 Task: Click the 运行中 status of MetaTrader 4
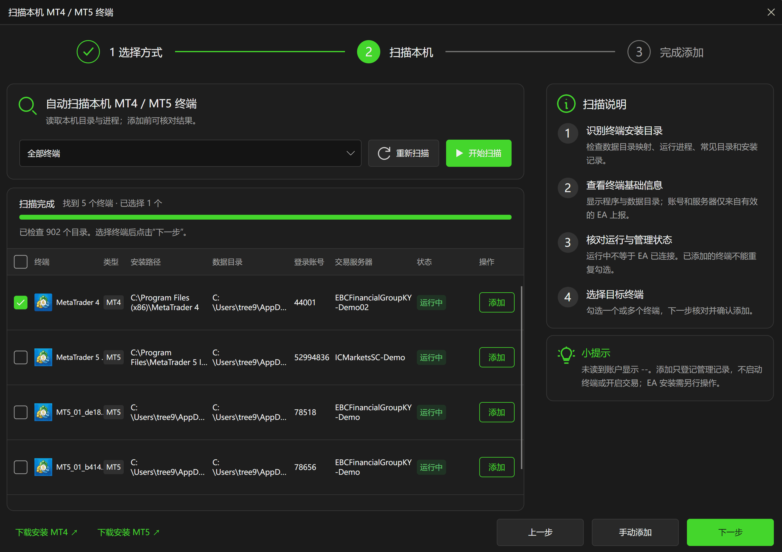(x=431, y=302)
